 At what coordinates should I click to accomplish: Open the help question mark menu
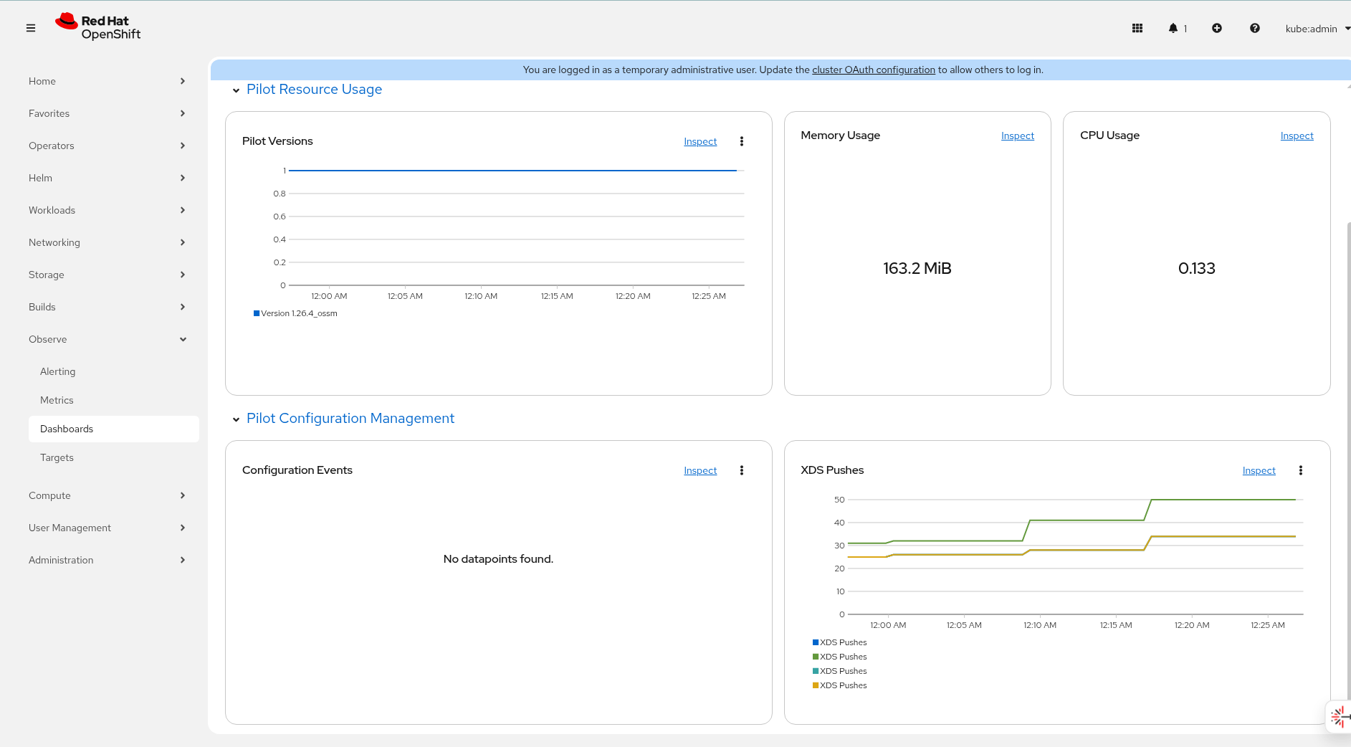1254,28
